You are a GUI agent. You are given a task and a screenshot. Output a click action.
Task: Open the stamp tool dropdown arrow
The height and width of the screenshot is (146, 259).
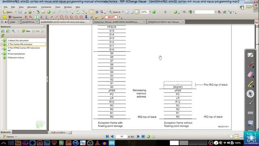coord(120,17)
